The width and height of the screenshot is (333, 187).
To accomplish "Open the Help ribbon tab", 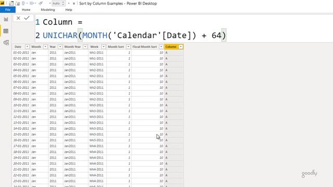I will (69, 10).
